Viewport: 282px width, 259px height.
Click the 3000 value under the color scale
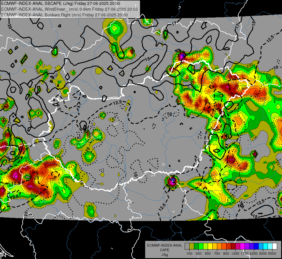[263, 254]
